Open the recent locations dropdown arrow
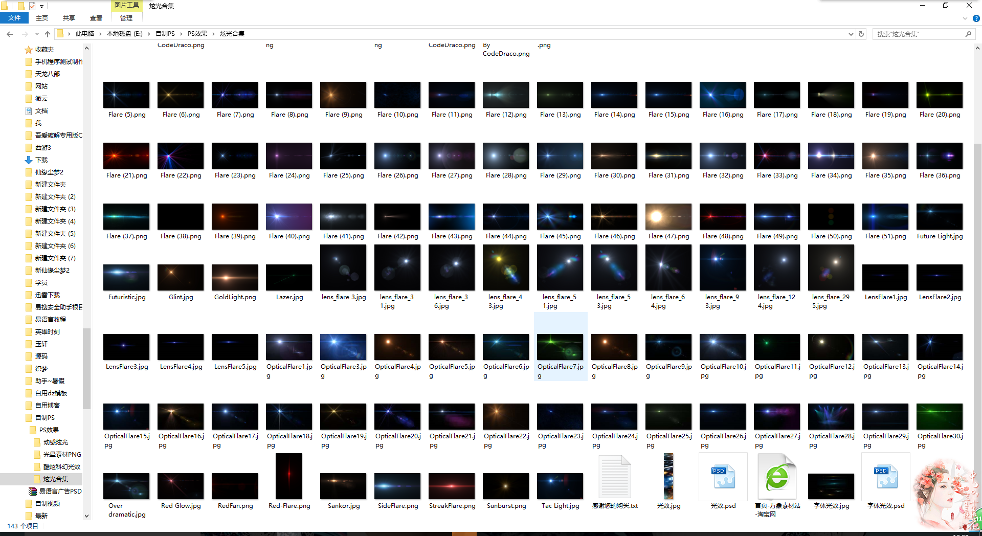Image resolution: width=982 pixels, height=536 pixels. click(x=37, y=34)
